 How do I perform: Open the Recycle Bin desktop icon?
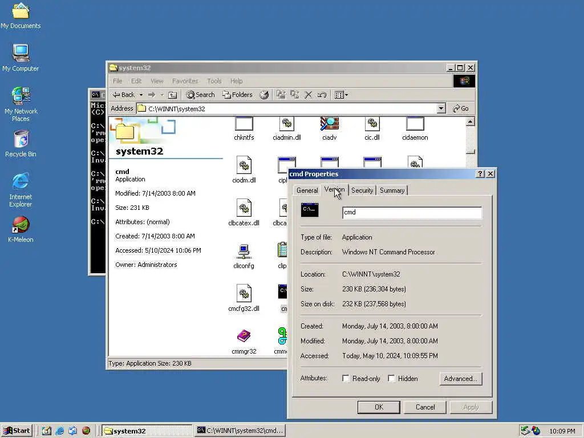pos(21,144)
